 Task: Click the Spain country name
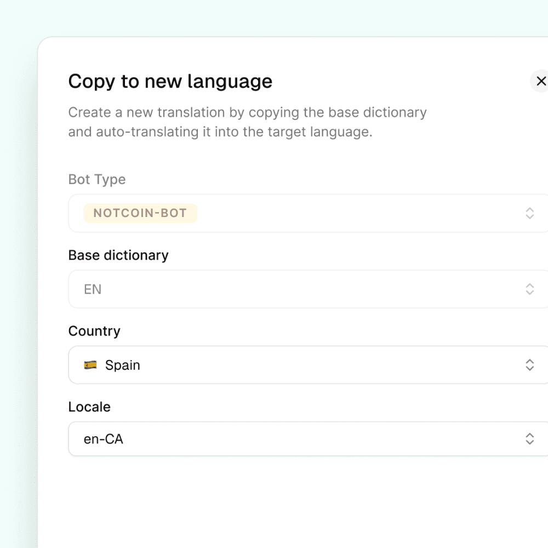click(x=123, y=365)
